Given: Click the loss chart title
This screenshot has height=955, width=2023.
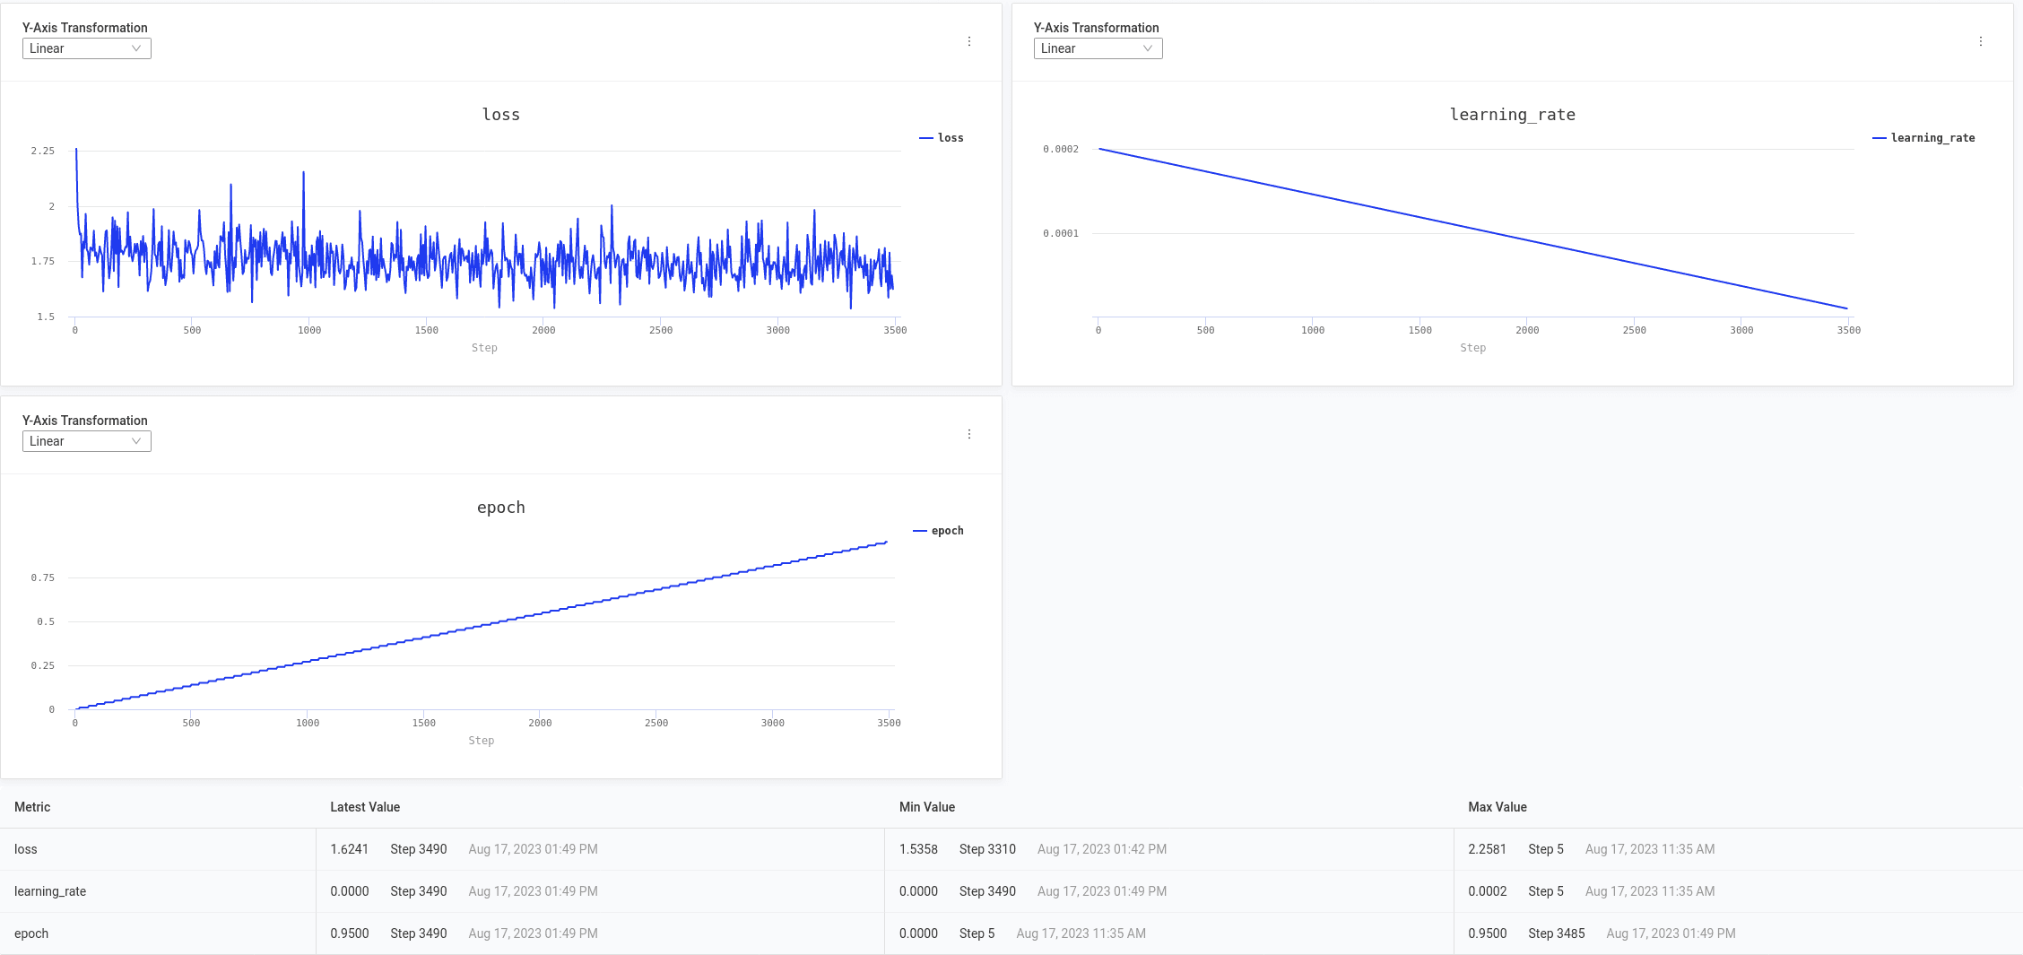Looking at the screenshot, I should click(501, 115).
